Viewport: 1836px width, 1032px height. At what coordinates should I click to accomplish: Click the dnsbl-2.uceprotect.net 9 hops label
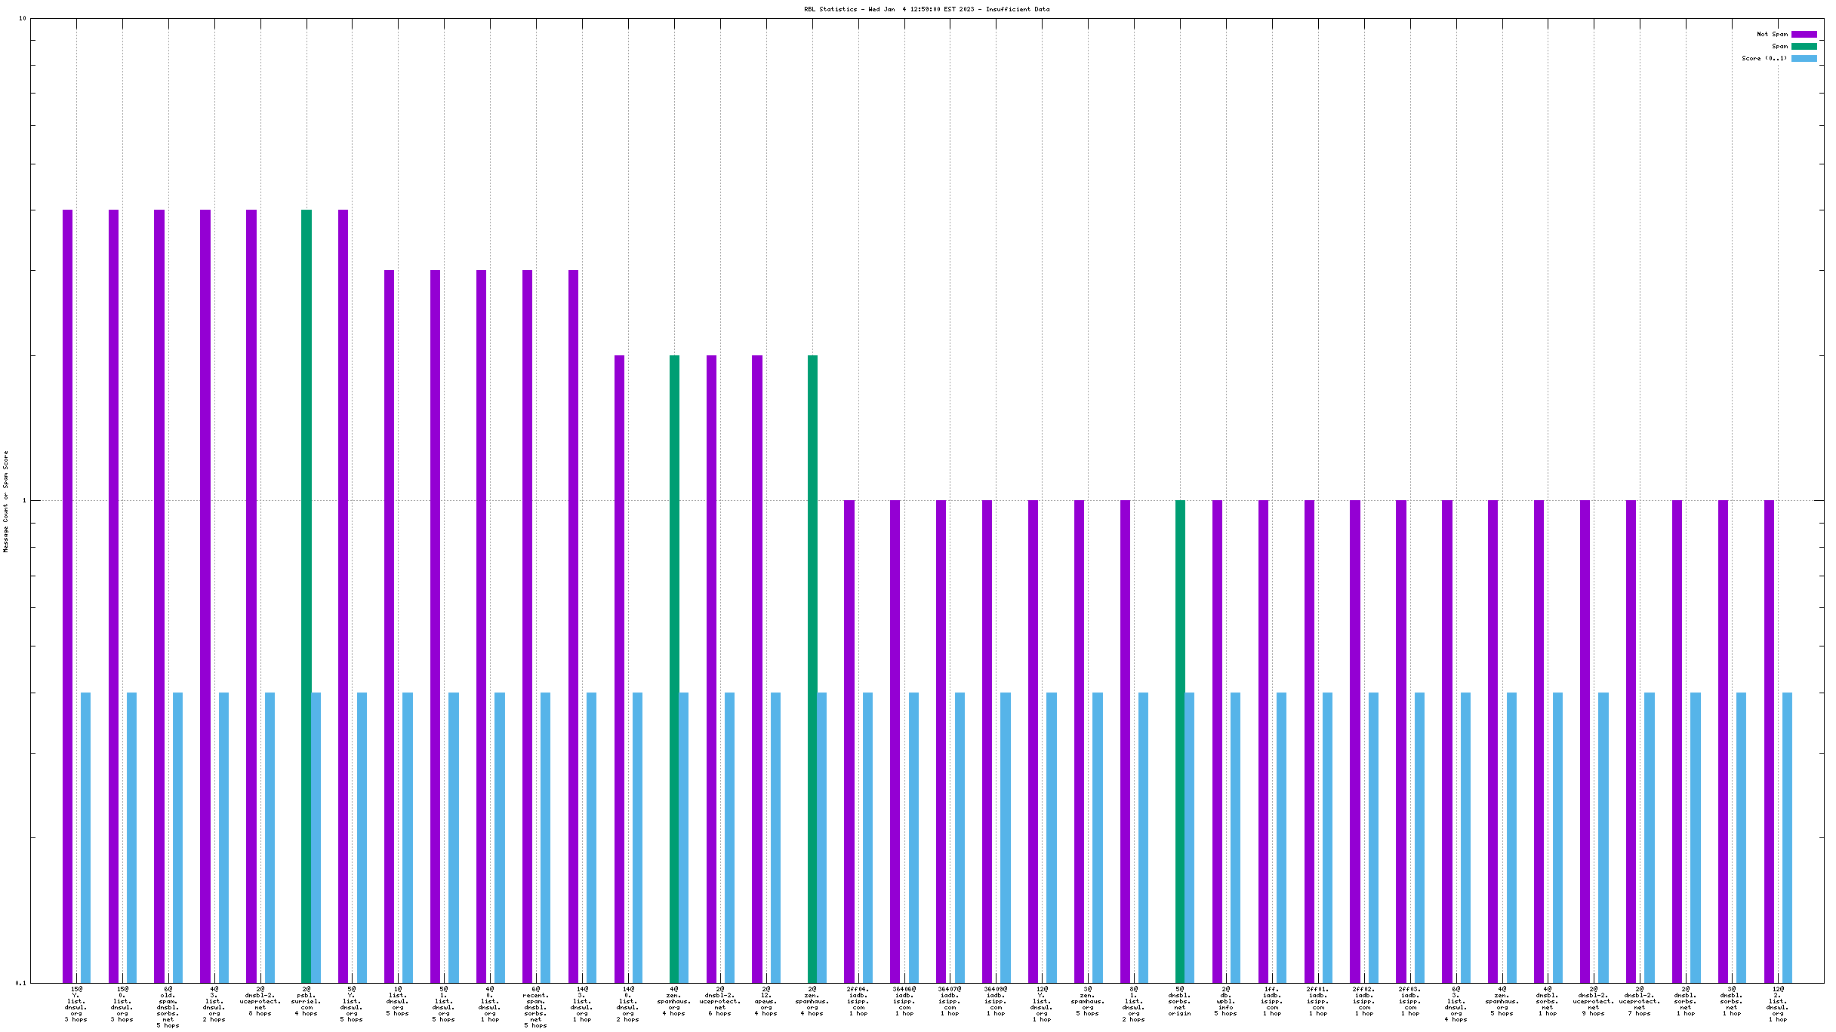click(x=1594, y=1000)
